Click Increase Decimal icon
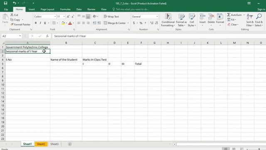 tap(152, 23)
